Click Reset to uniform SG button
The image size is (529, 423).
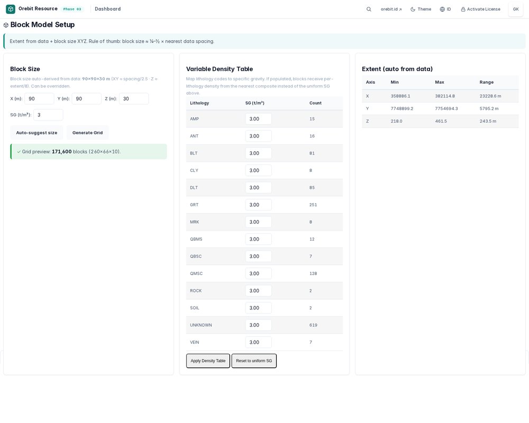coord(254,361)
